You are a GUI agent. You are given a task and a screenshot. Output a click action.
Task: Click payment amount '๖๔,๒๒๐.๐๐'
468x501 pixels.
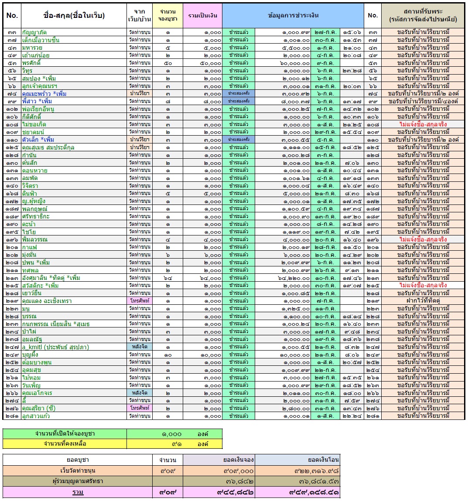pos(283,278)
